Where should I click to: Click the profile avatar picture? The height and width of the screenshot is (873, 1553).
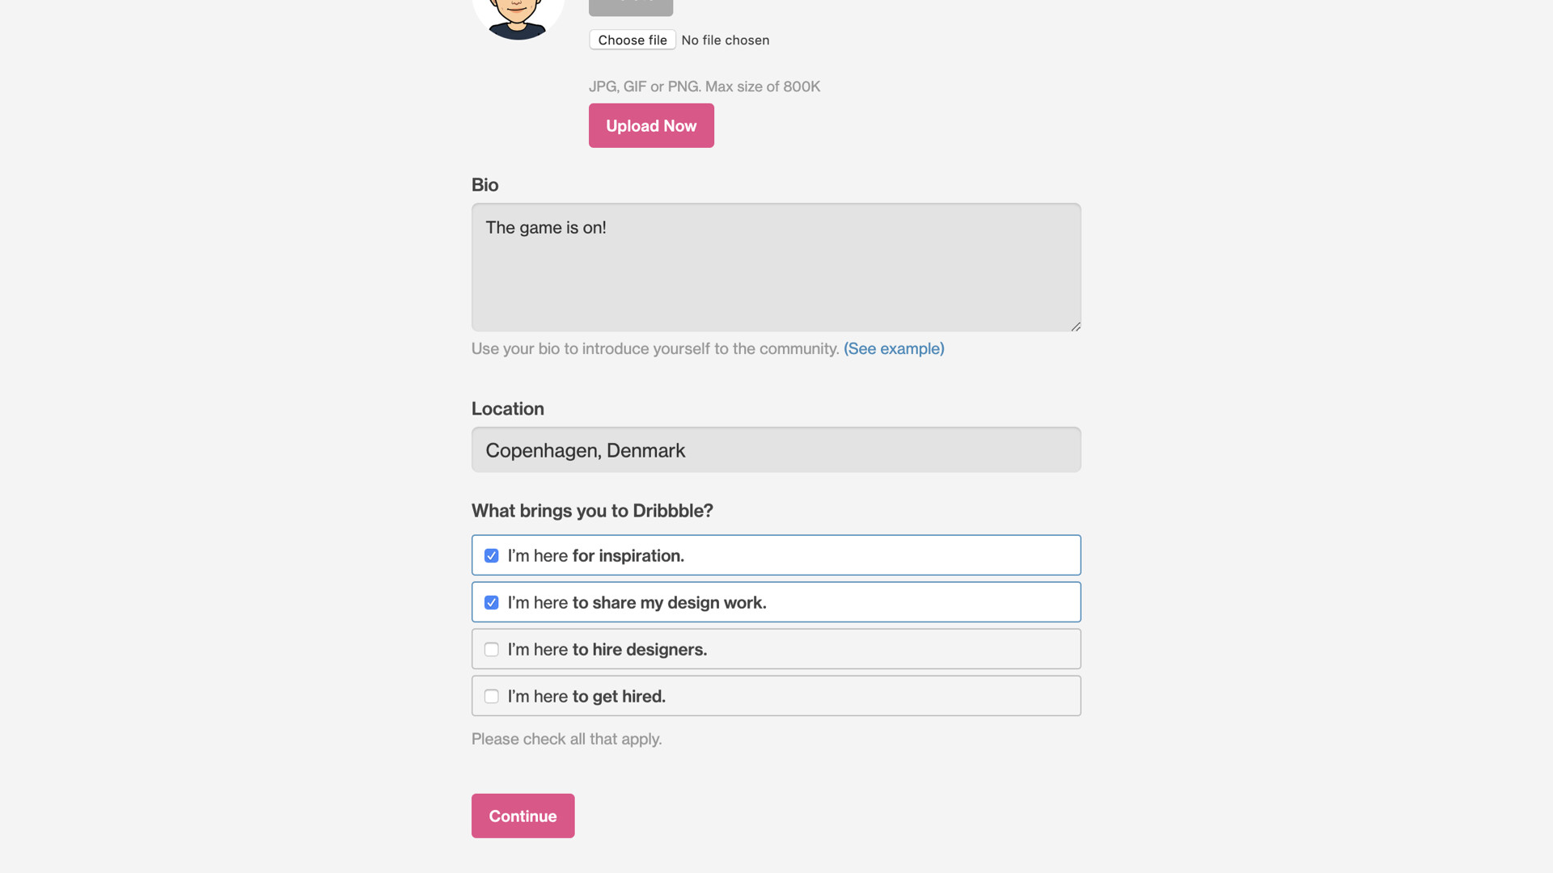[x=518, y=16]
